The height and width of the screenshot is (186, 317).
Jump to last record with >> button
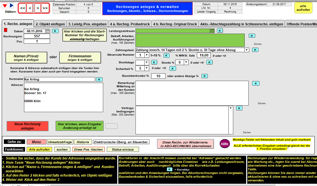(45, 8)
